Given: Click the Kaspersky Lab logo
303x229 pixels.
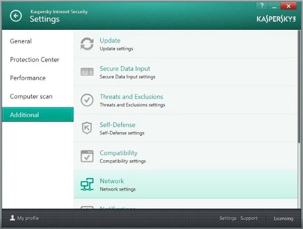Looking at the screenshot, I should [276, 19].
